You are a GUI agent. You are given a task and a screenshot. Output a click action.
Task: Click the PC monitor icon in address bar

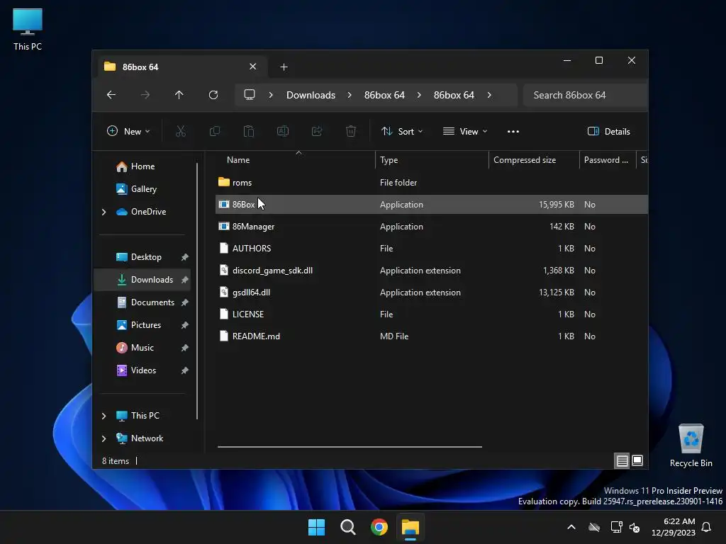click(x=250, y=95)
